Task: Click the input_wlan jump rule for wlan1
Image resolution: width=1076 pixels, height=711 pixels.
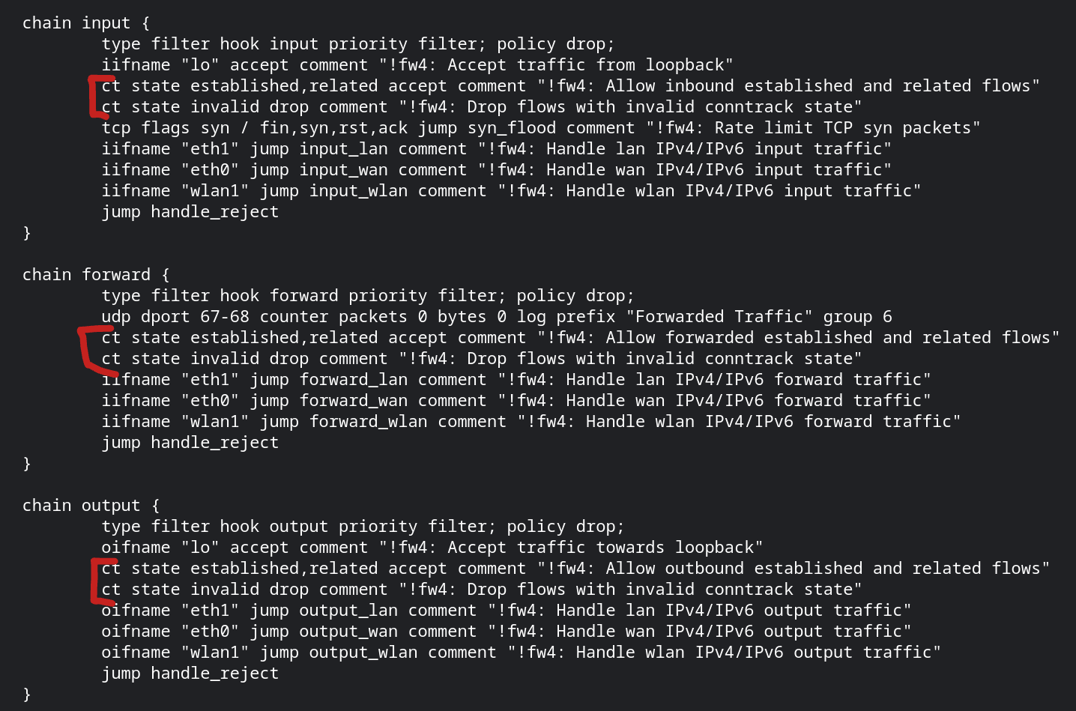Action: (512, 191)
